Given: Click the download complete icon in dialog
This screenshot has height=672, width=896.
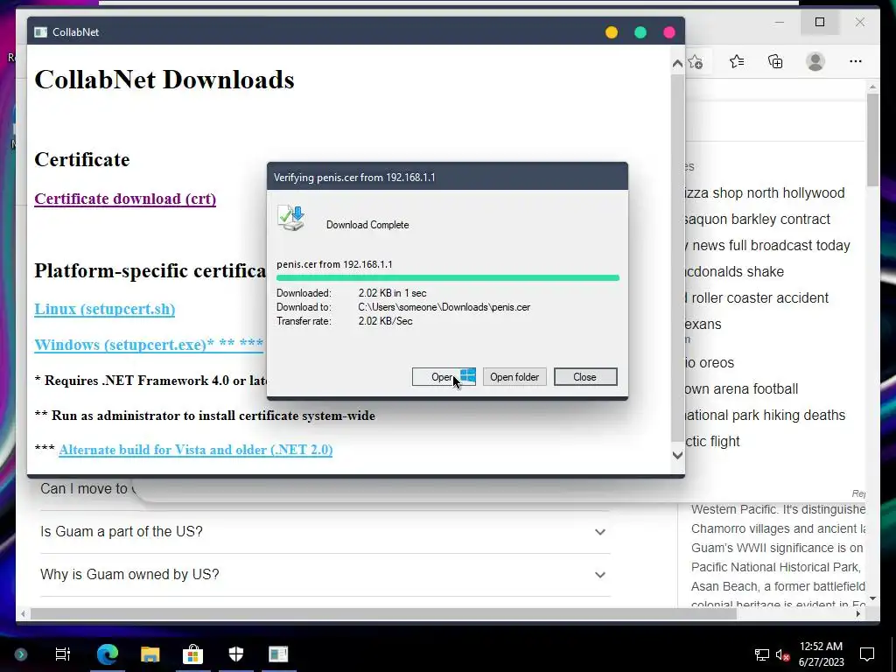Looking at the screenshot, I should (x=291, y=218).
